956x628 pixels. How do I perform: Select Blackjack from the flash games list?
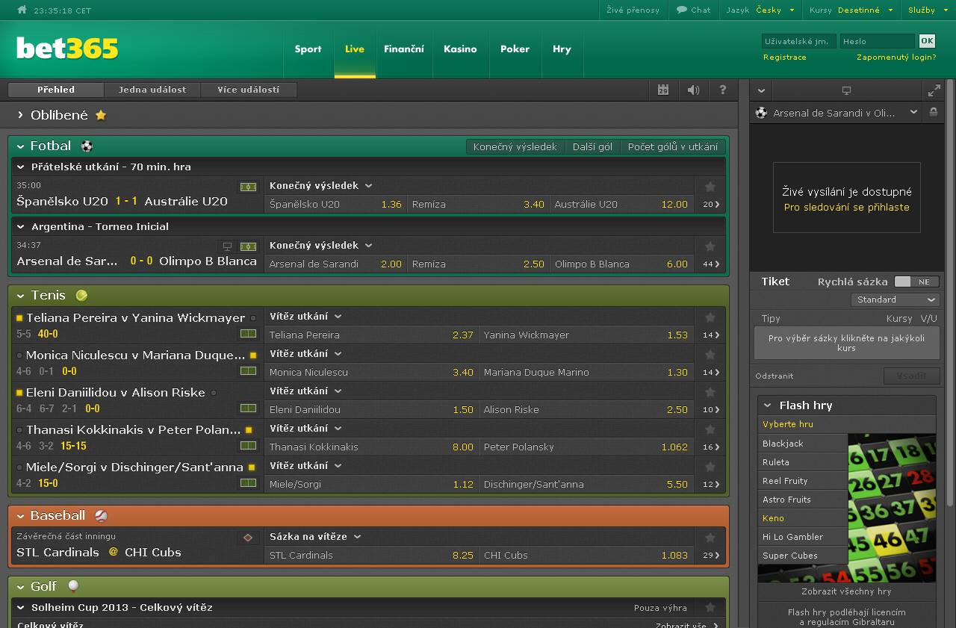click(803, 444)
